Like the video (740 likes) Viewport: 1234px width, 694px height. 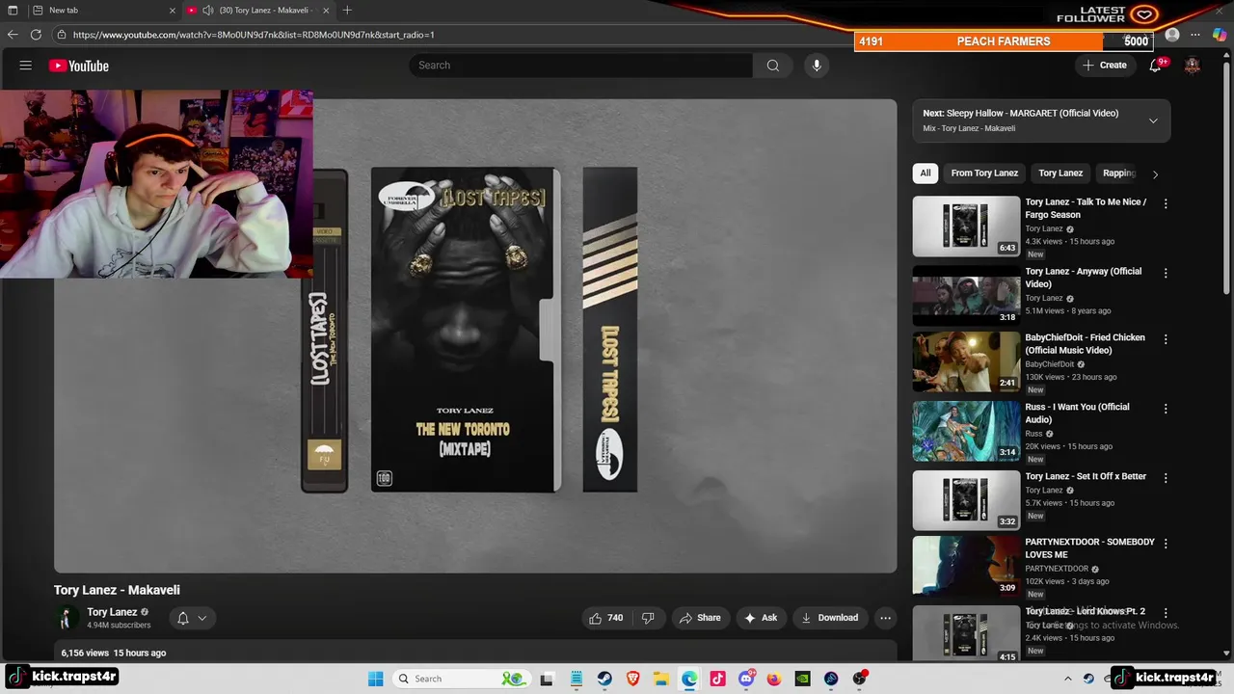(604, 618)
